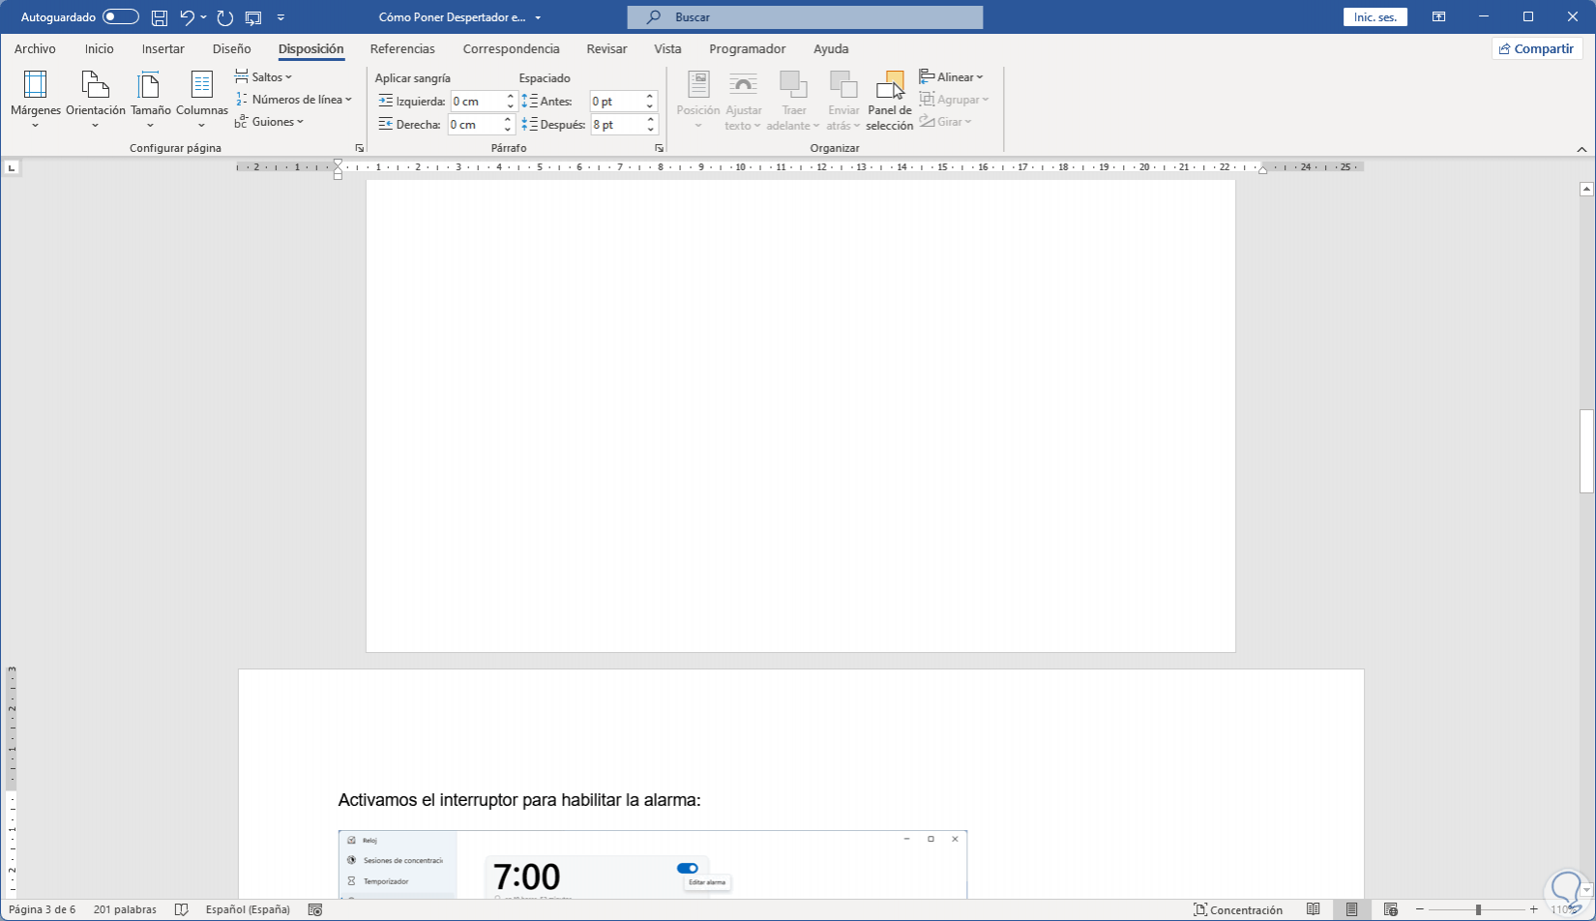Open Configurar página dialog launcher
This screenshot has width=1596, height=921.
tap(360, 148)
